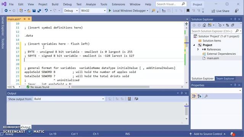Image resolution: width=244 pixels, height=137 pixels.
Task: Open the Build menu
Action: (x=55, y=4)
